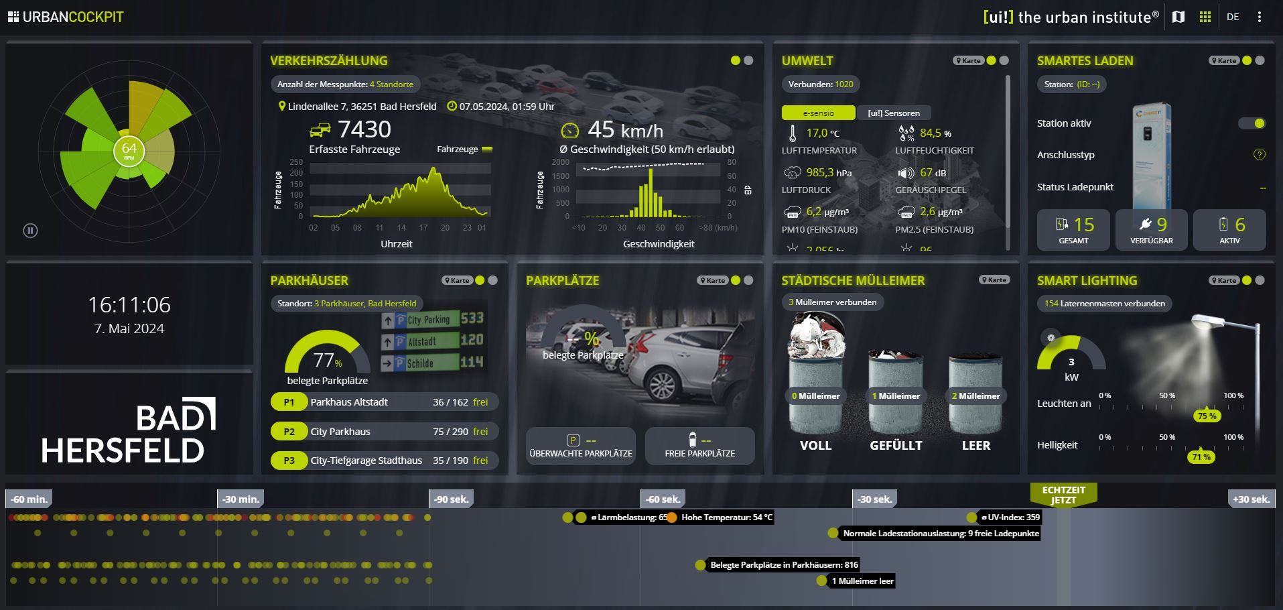This screenshot has width=1283, height=610.
Task: Open Karte button in Umwelt panel
Action: point(968,60)
